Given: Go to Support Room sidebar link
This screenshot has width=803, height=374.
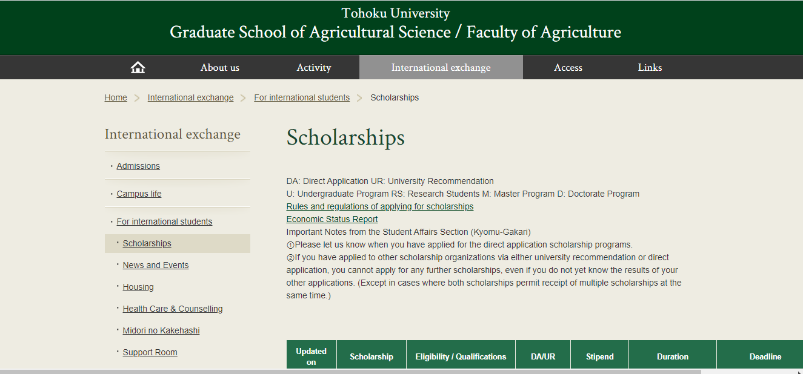Looking at the screenshot, I should [150, 352].
